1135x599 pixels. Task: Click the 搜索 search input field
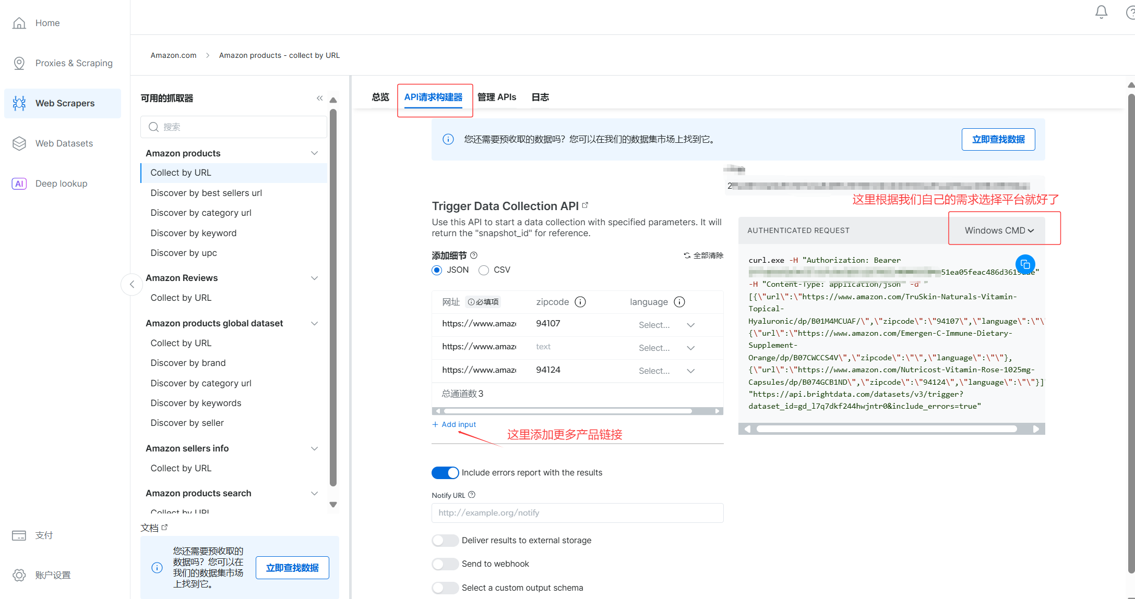tap(234, 127)
